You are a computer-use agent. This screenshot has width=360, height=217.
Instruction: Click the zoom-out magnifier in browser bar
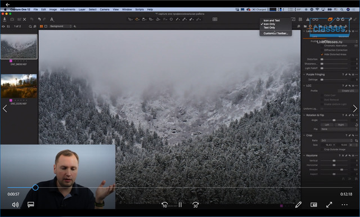(x=30, y=26)
